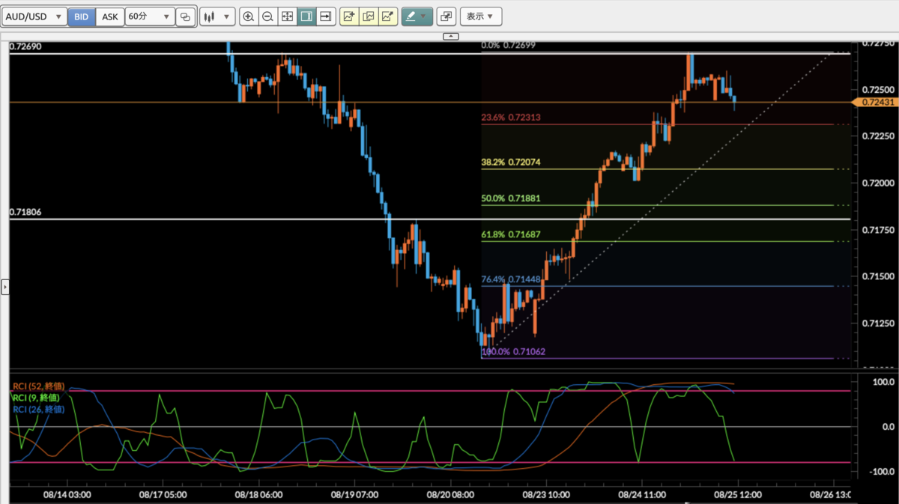
Task: Click the chart link icon beside timeframe
Action: point(186,16)
